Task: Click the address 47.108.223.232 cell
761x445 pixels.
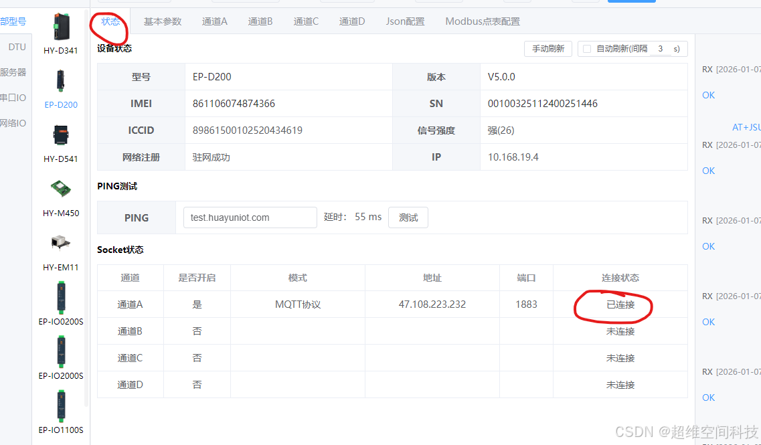Action: (x=432, y=304)
